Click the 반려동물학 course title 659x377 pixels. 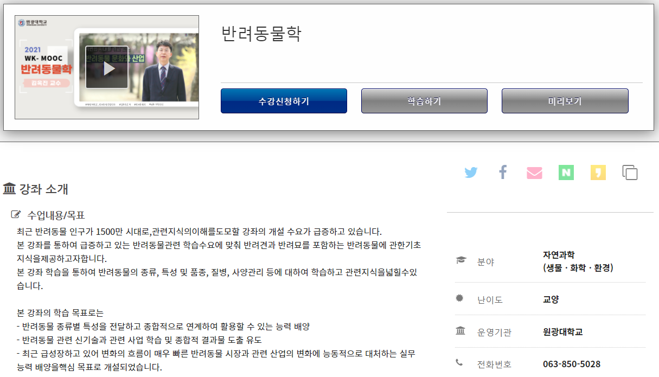pyautogui.click(x=261, y=34)
